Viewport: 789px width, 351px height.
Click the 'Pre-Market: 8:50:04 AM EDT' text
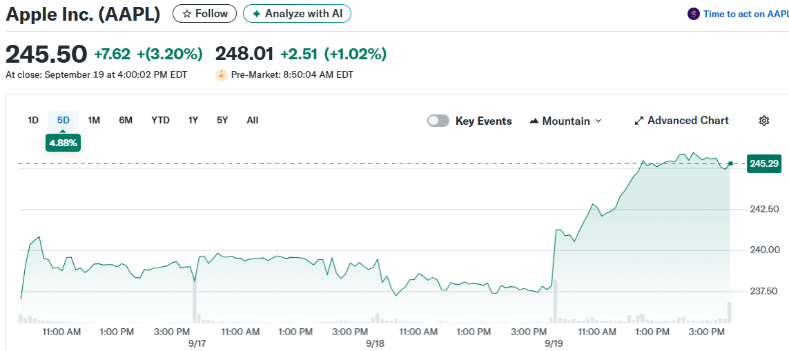click(x=292, y=75)
